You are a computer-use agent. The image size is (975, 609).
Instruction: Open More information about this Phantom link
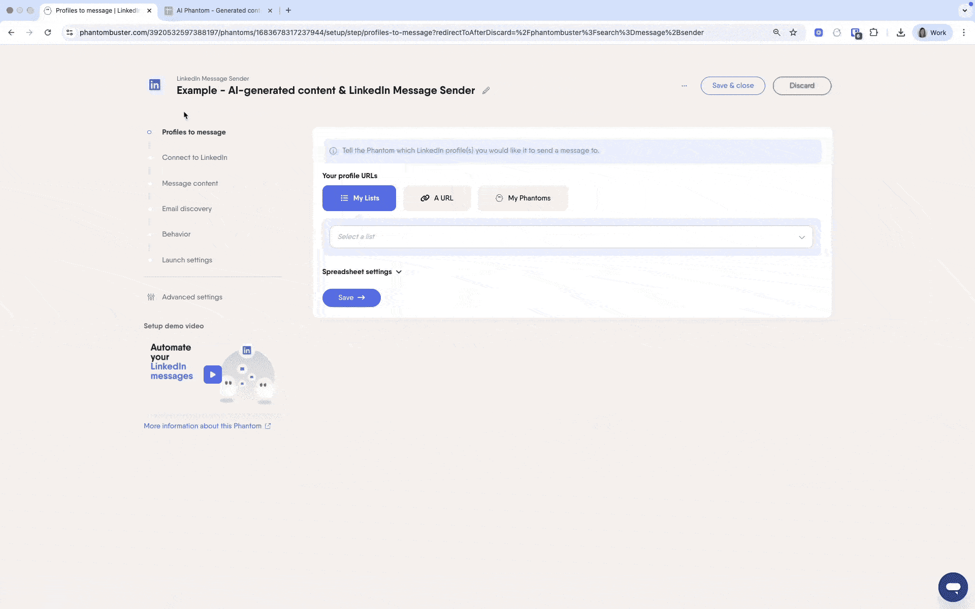coord(207,426)
